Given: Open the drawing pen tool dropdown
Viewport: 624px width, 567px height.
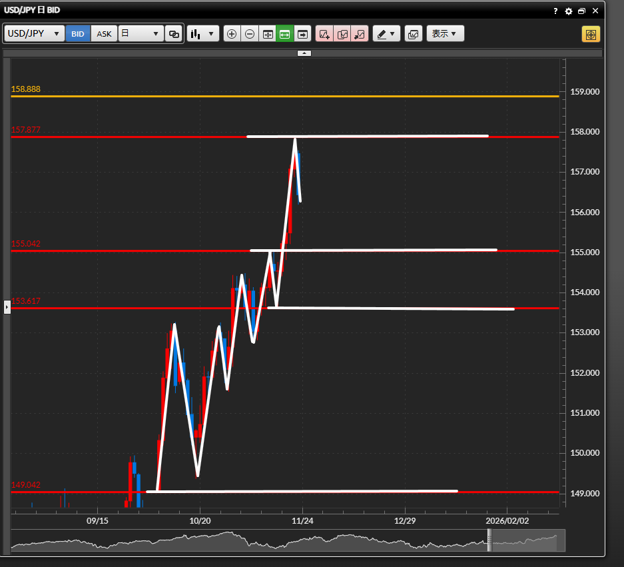Looking at the screenshot, I should (x=386, y=34).
